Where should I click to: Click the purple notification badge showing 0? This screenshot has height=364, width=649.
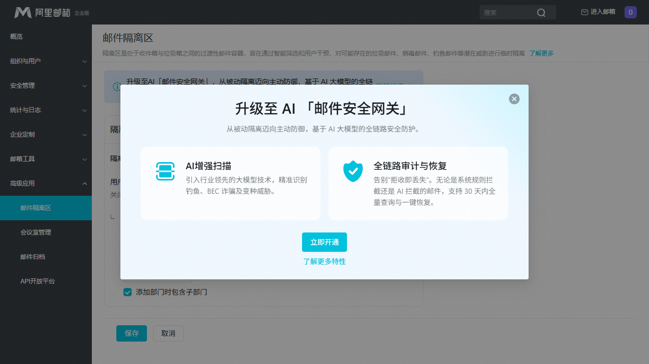click(631, 12)
